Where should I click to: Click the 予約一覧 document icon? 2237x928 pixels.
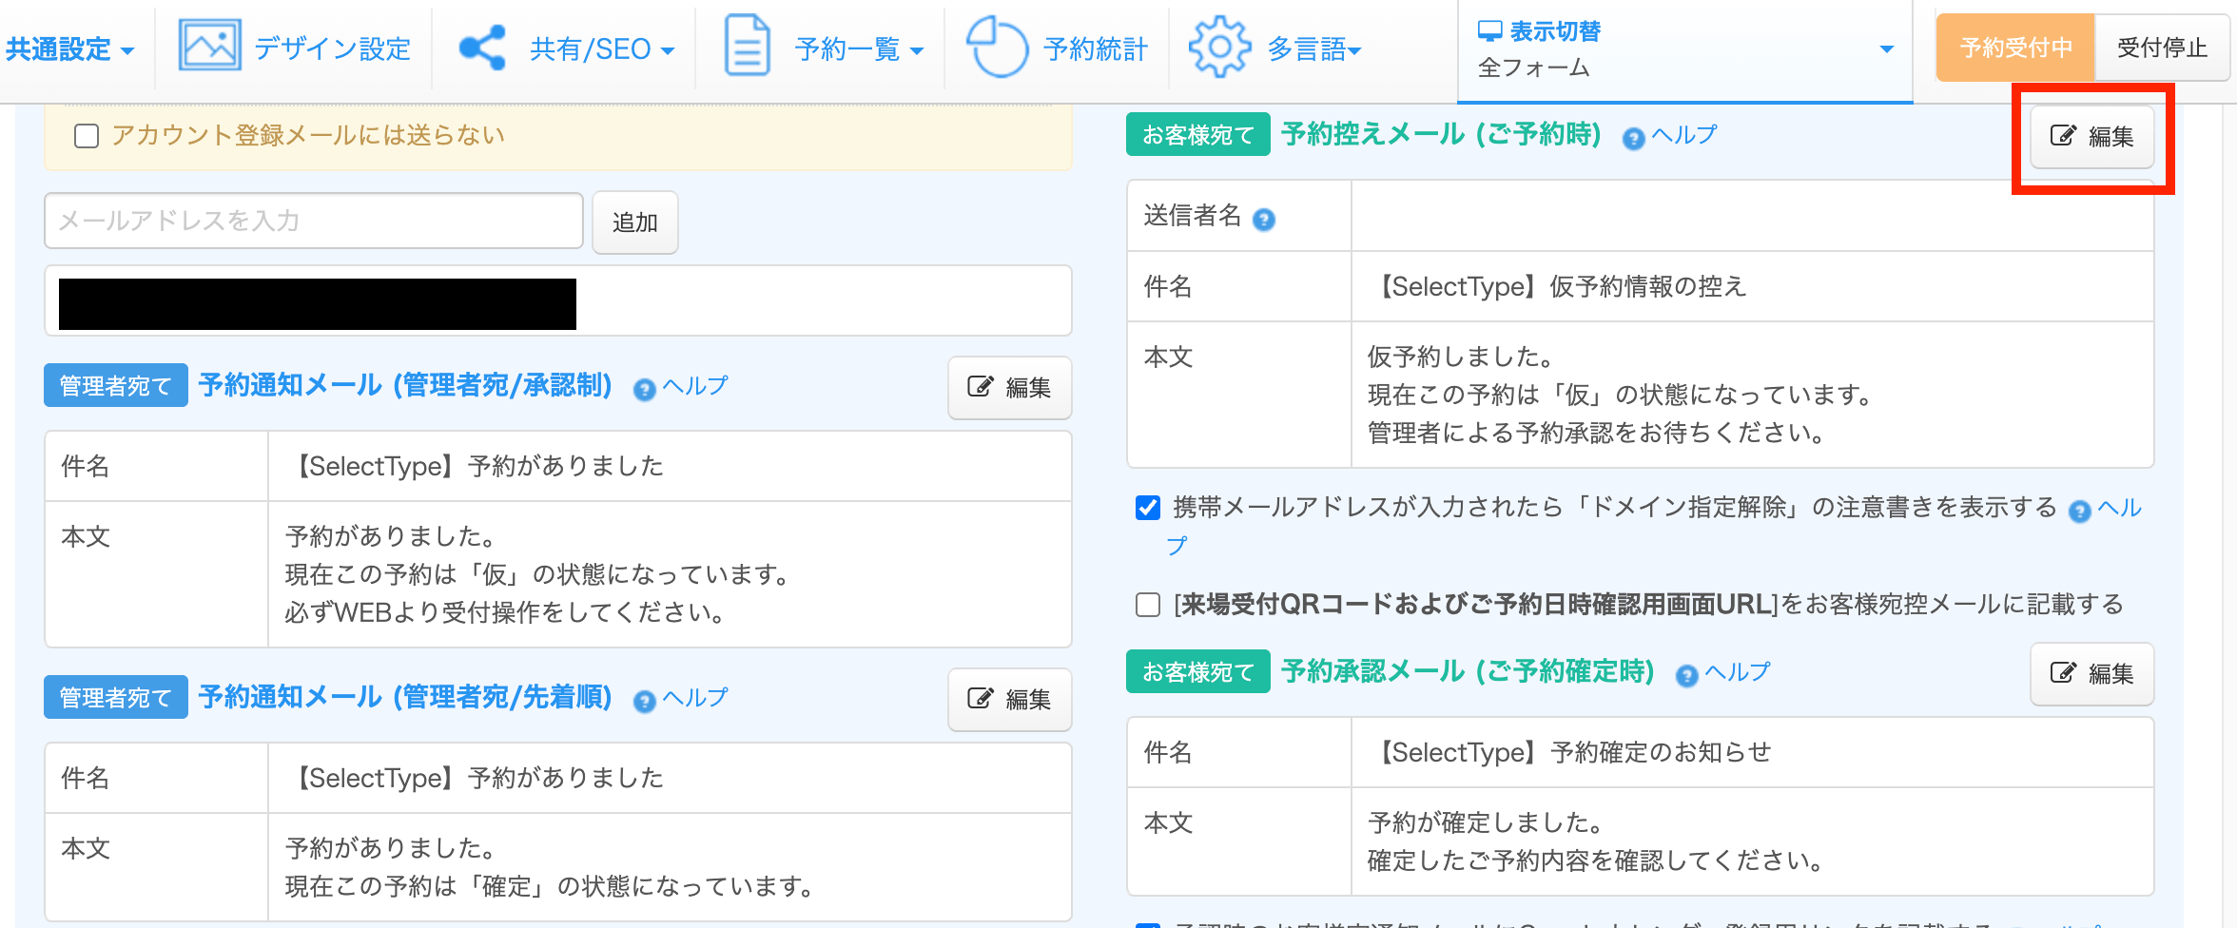pos(747,46)
